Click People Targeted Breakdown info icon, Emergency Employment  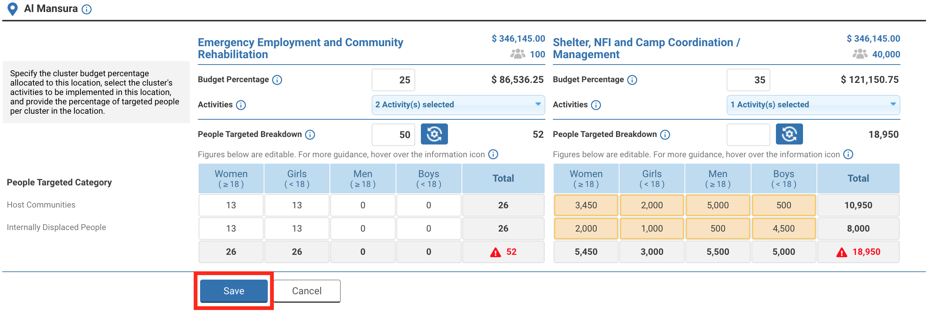[310, 135]
